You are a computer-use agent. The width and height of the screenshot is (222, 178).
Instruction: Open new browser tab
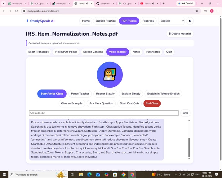[x=163, y=3]
